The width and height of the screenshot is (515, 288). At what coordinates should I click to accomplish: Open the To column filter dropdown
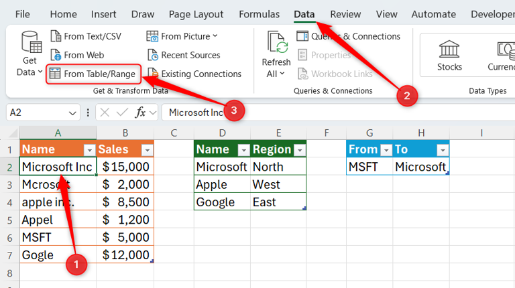point(443,150)
